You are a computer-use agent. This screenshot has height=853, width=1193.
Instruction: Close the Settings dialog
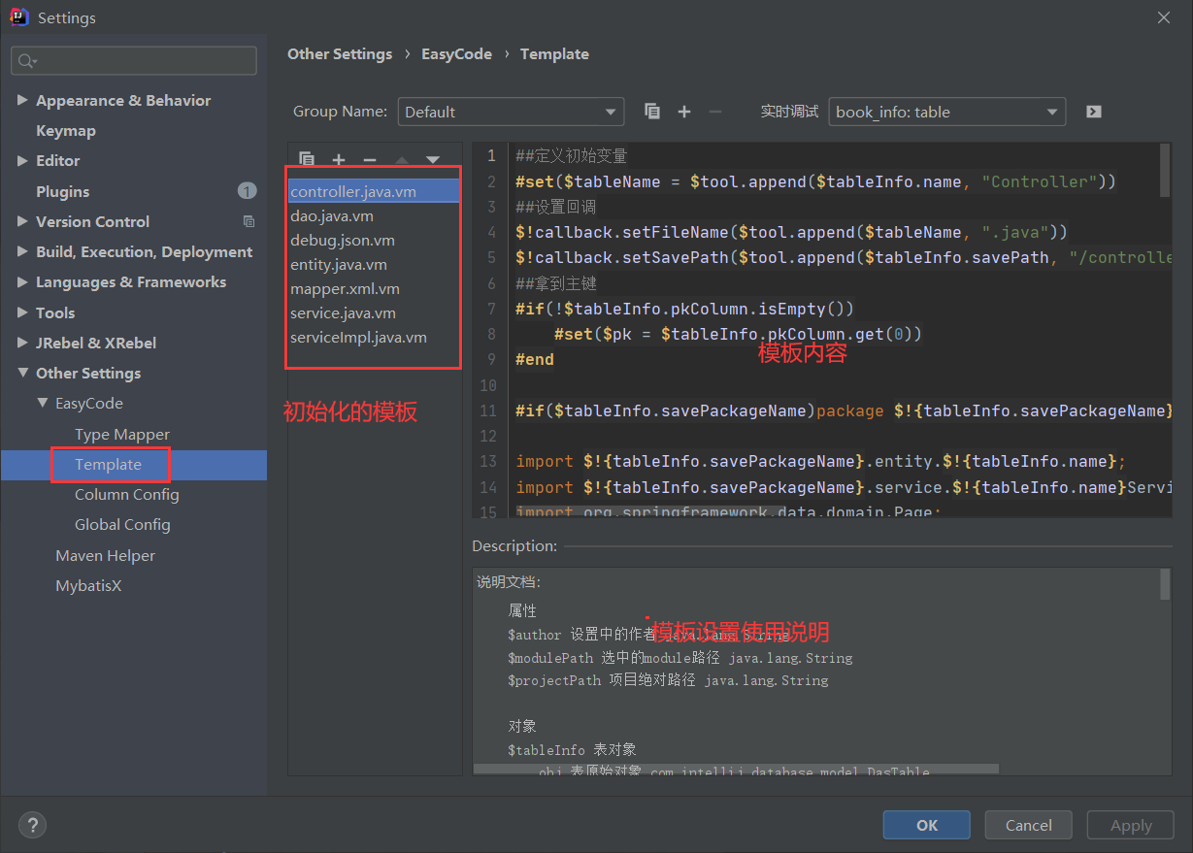1163,17
